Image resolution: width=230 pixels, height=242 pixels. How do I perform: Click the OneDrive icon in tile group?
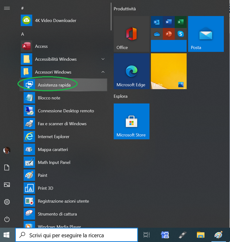[157, 34]
